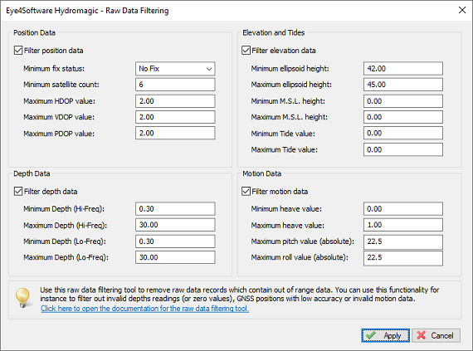Viewport: 473px width, 351px height.
Task: Edit the Maximum Depth (Lo-Freq) field
Action: coord(175,257)
